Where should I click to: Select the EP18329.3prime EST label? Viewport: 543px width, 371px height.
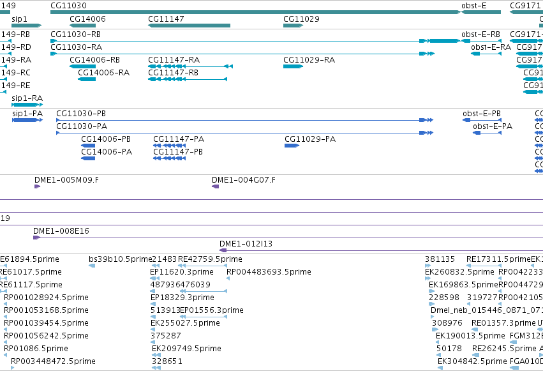(x=182, y=298)
